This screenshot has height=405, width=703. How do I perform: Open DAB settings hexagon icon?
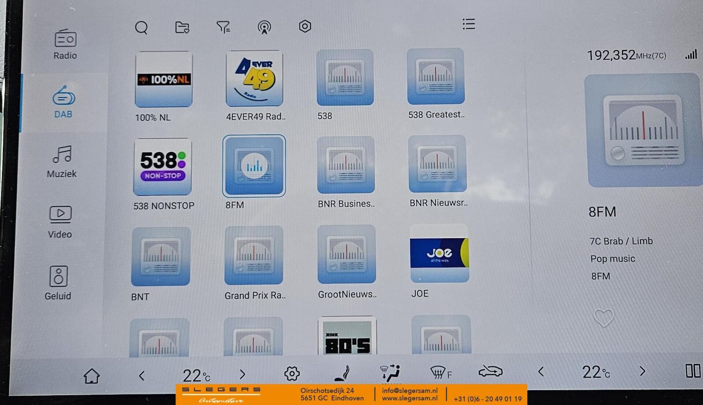[x=305, y=27]
